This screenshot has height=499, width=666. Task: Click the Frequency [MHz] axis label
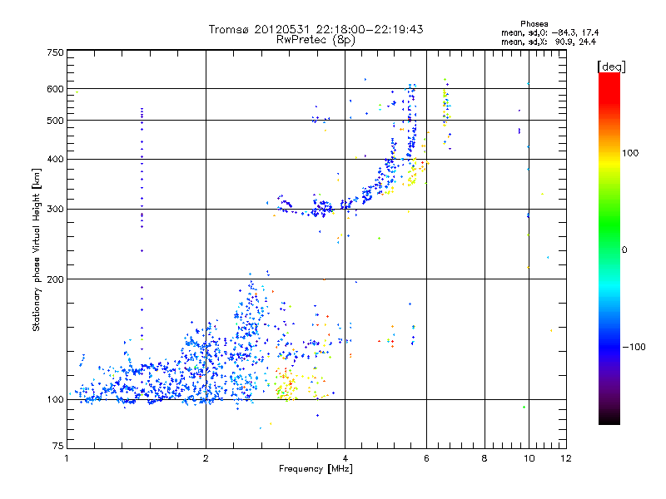pos(316,469)
